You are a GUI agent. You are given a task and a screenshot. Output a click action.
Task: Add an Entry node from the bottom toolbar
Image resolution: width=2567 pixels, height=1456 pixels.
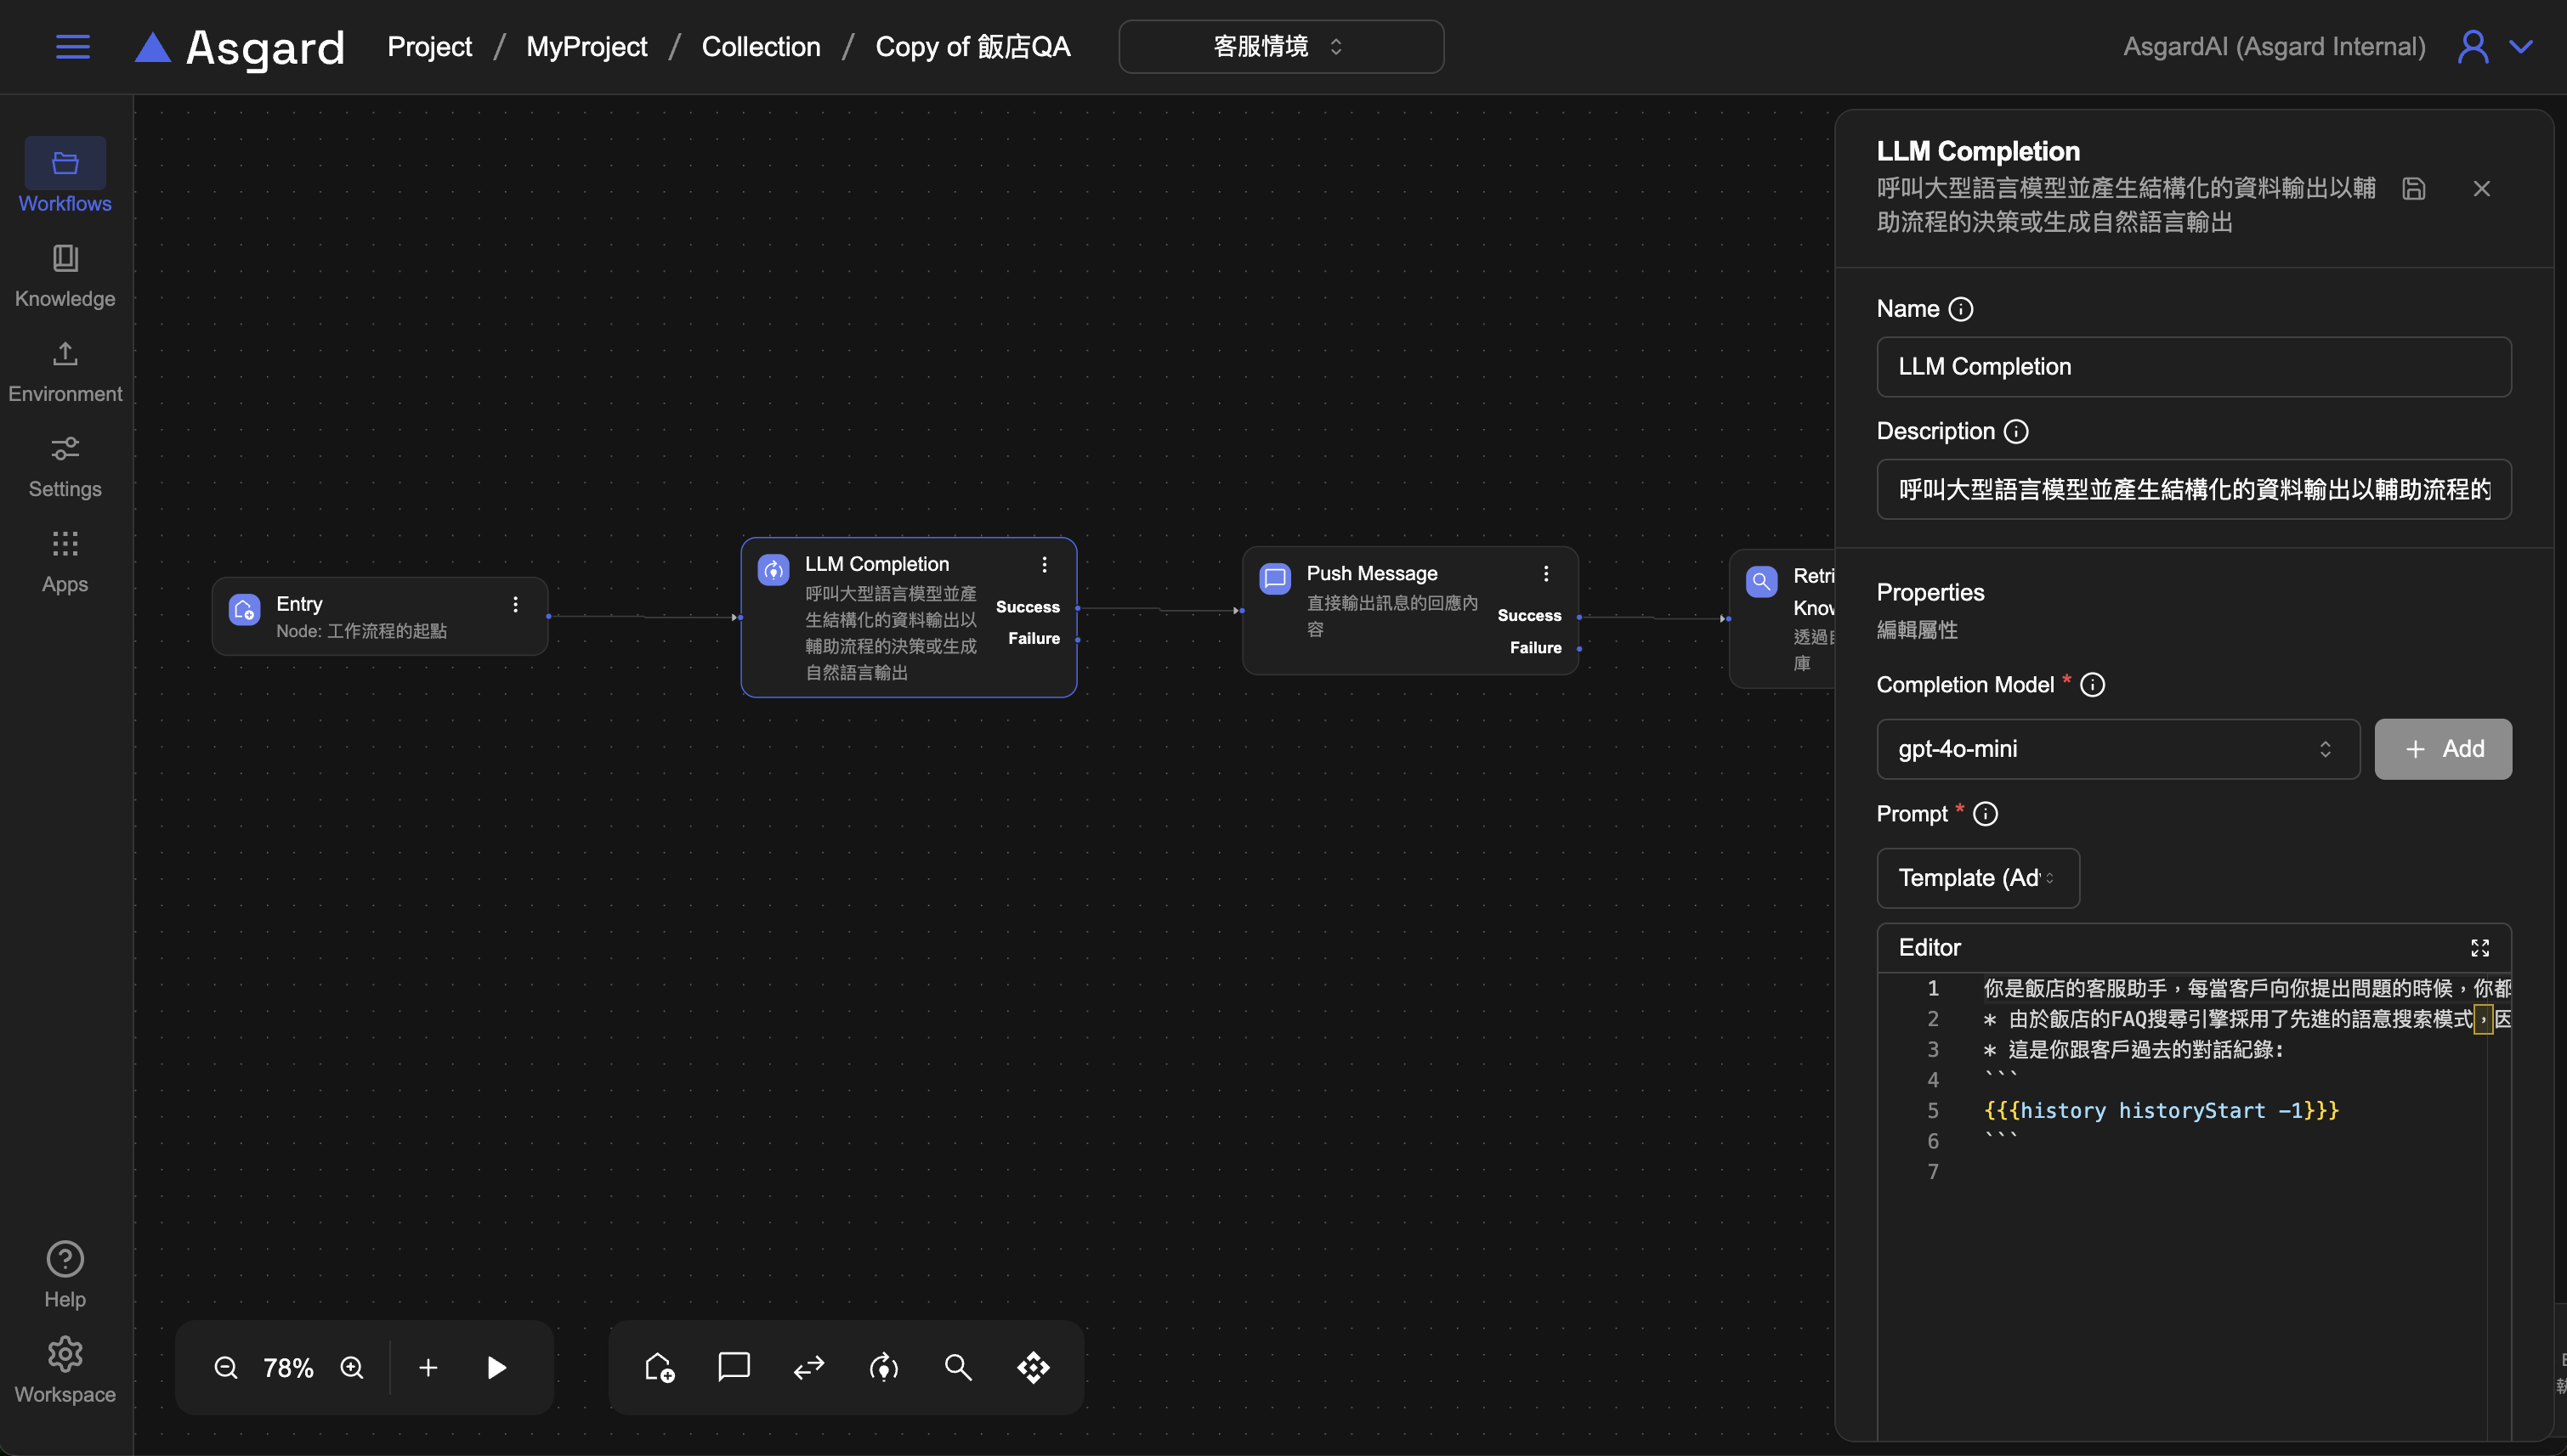[x=660, y=1367]
